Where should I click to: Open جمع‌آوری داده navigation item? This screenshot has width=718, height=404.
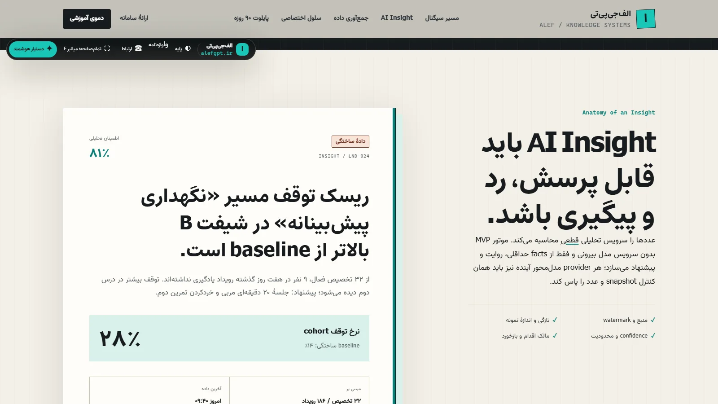(351, 18)
